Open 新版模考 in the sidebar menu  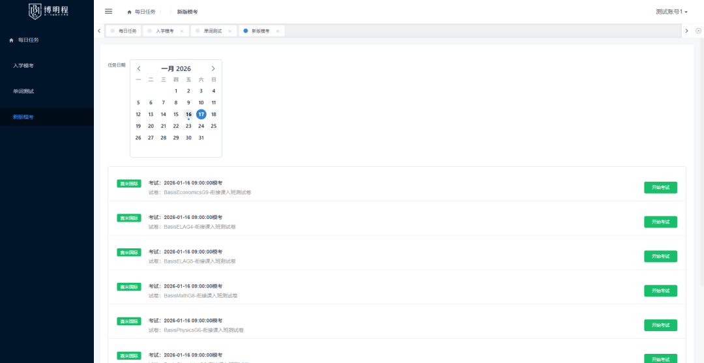47,117
